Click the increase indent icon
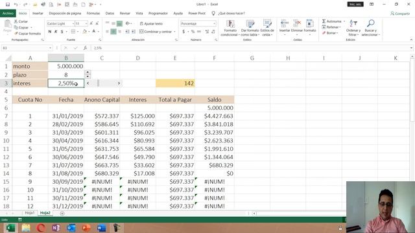 134,32
